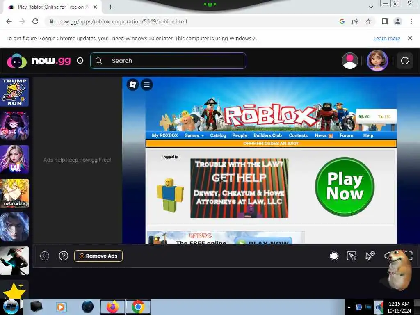420x315 pixels.
Task: Click the now.gg reload game button
Action: [405, 61]
